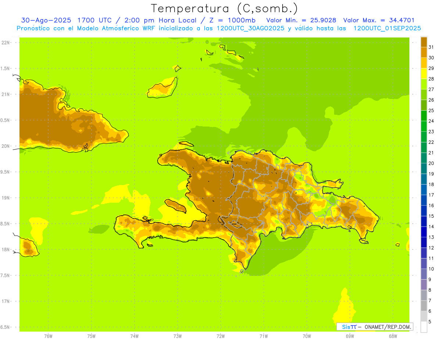441x341 pixels.
Task: Click the '1700 UTC' time text
Action: tap(94, 20)
